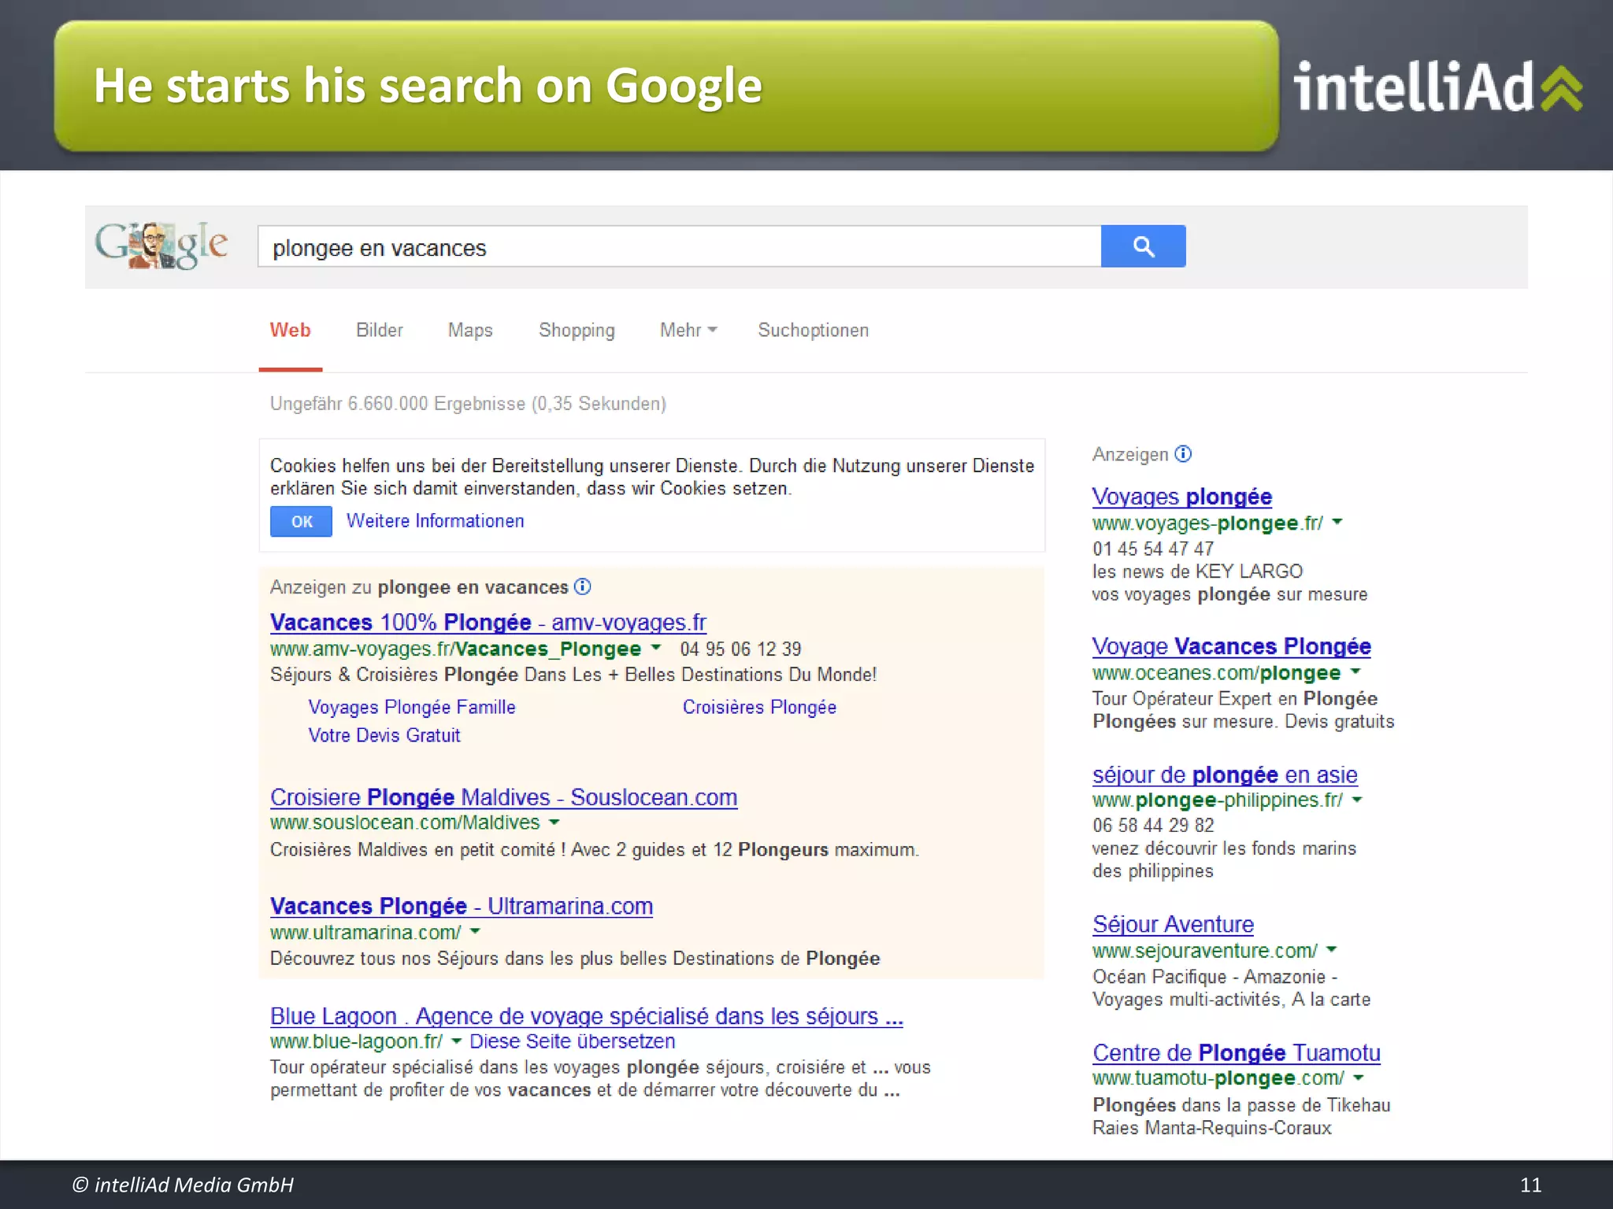Open 'Séjour Aventure' sidebar ad
1613x1209 pixels.
1174,924
